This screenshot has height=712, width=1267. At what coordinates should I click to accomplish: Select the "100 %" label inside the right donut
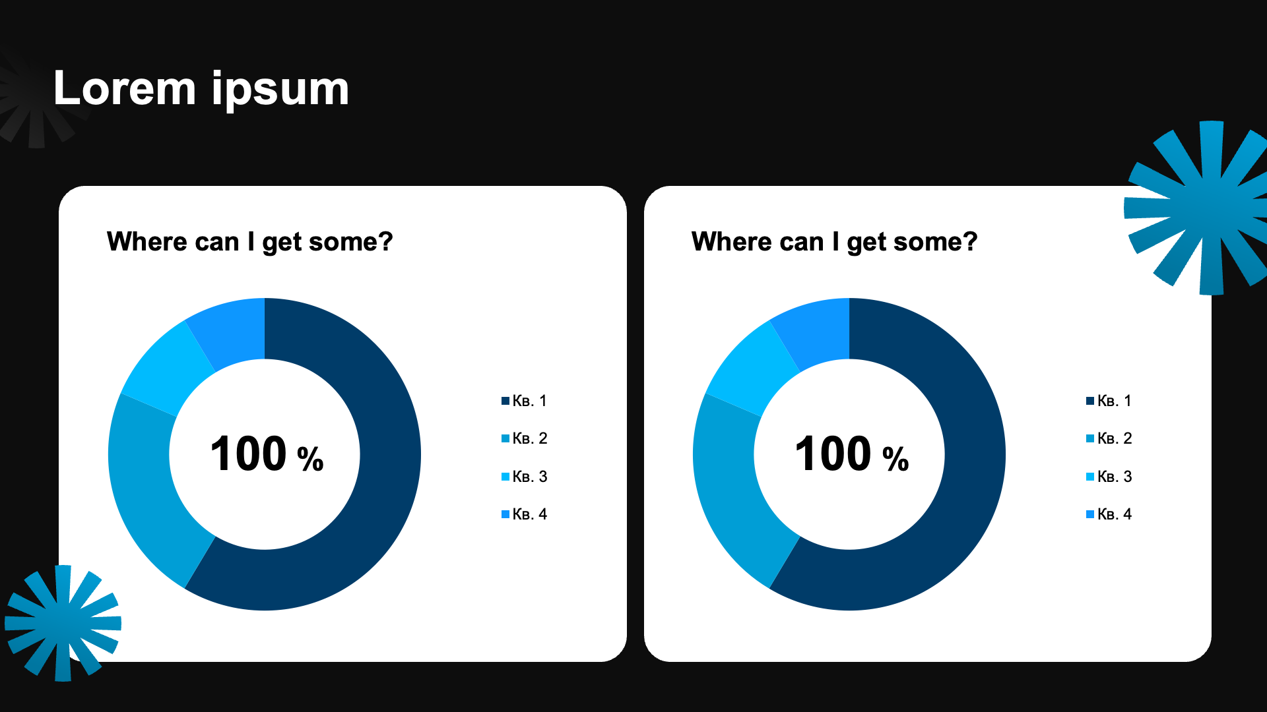[x=851, y=454]
